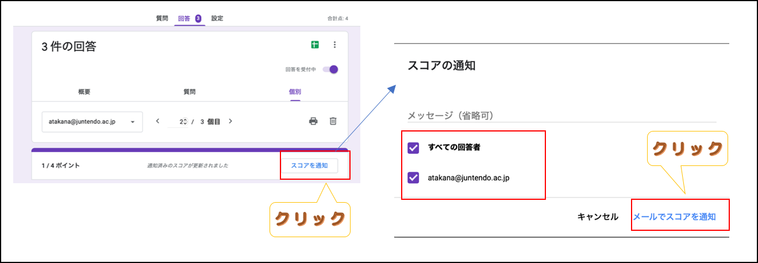Print the individual response
758x263 pixels.
coord(313,121)
